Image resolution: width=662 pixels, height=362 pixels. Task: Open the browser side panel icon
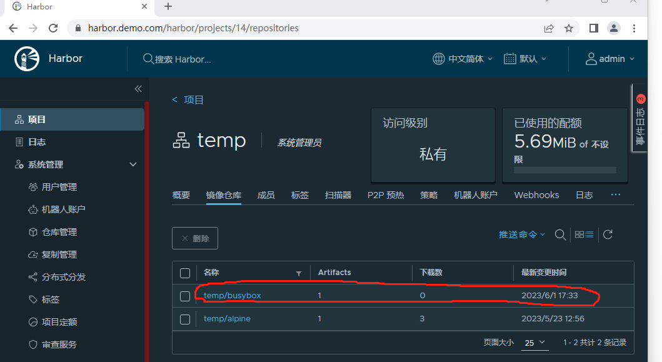click(594, 28)
